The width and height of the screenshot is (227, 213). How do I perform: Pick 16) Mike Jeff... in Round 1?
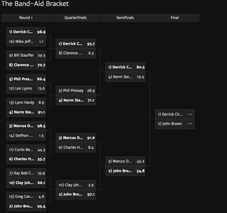point(26,42)
